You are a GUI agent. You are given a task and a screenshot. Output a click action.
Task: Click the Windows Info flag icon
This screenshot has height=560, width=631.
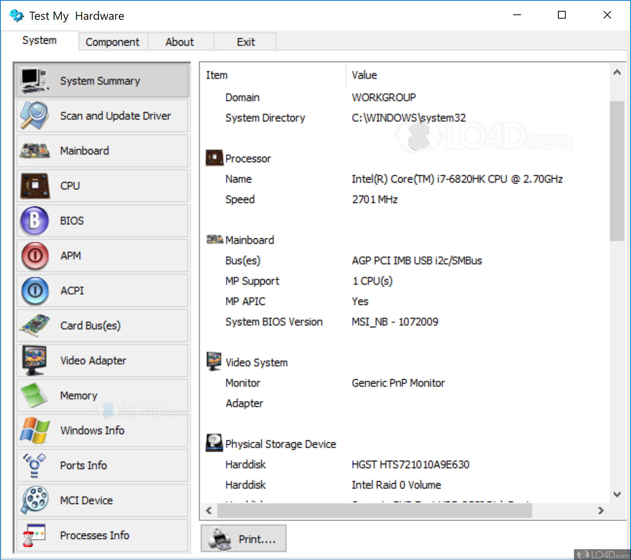34,430
